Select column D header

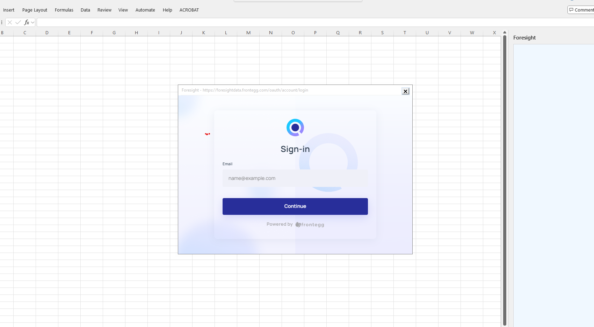click(x=47, y=32)
